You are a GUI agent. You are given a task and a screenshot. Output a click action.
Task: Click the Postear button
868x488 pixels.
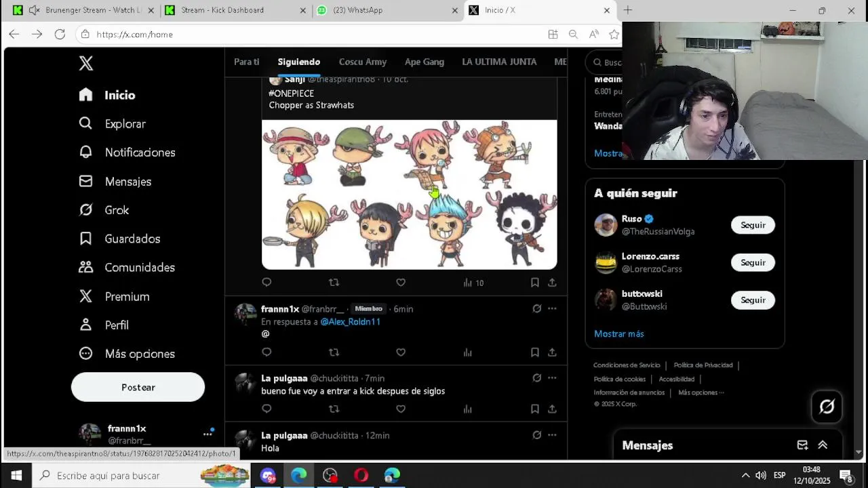click(x=138, y=387)
